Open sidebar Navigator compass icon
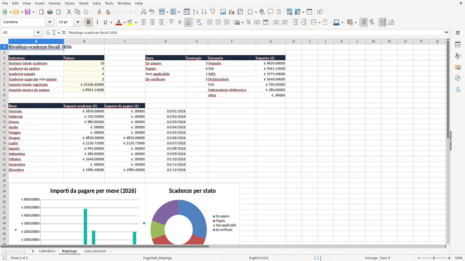 point(458,78)
